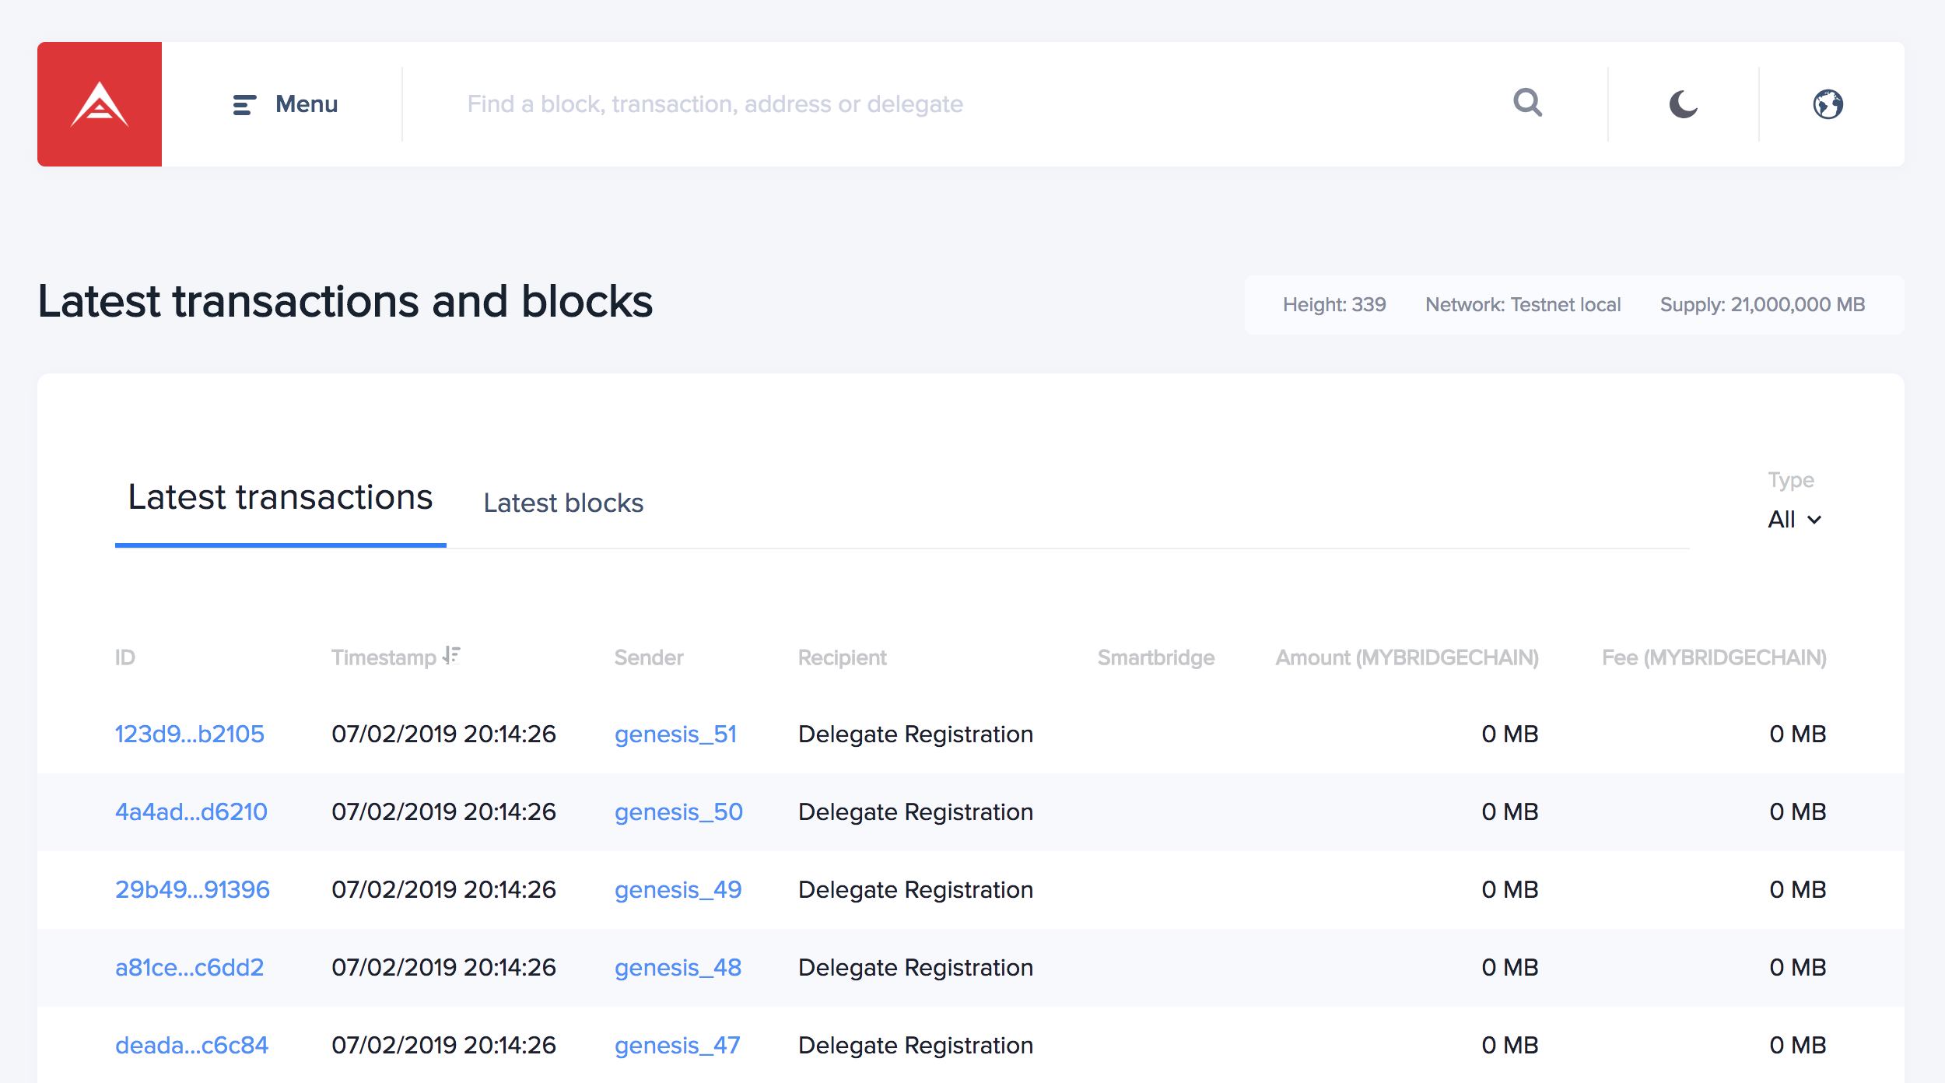Click the sort icon beside Timestamp header
The width and height of the screenshot is (1945, 1083).
(x=450, y=655)
